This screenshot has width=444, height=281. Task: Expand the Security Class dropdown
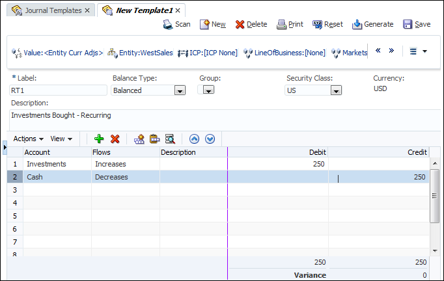coord(336,90)
